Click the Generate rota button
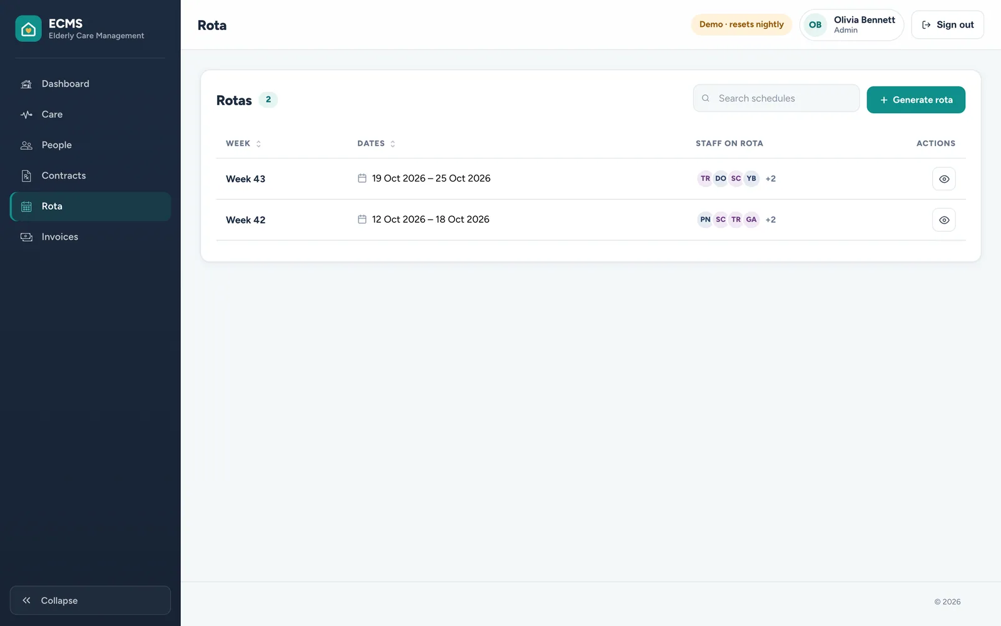1001x626 pixels. click(x=916, y=100)
